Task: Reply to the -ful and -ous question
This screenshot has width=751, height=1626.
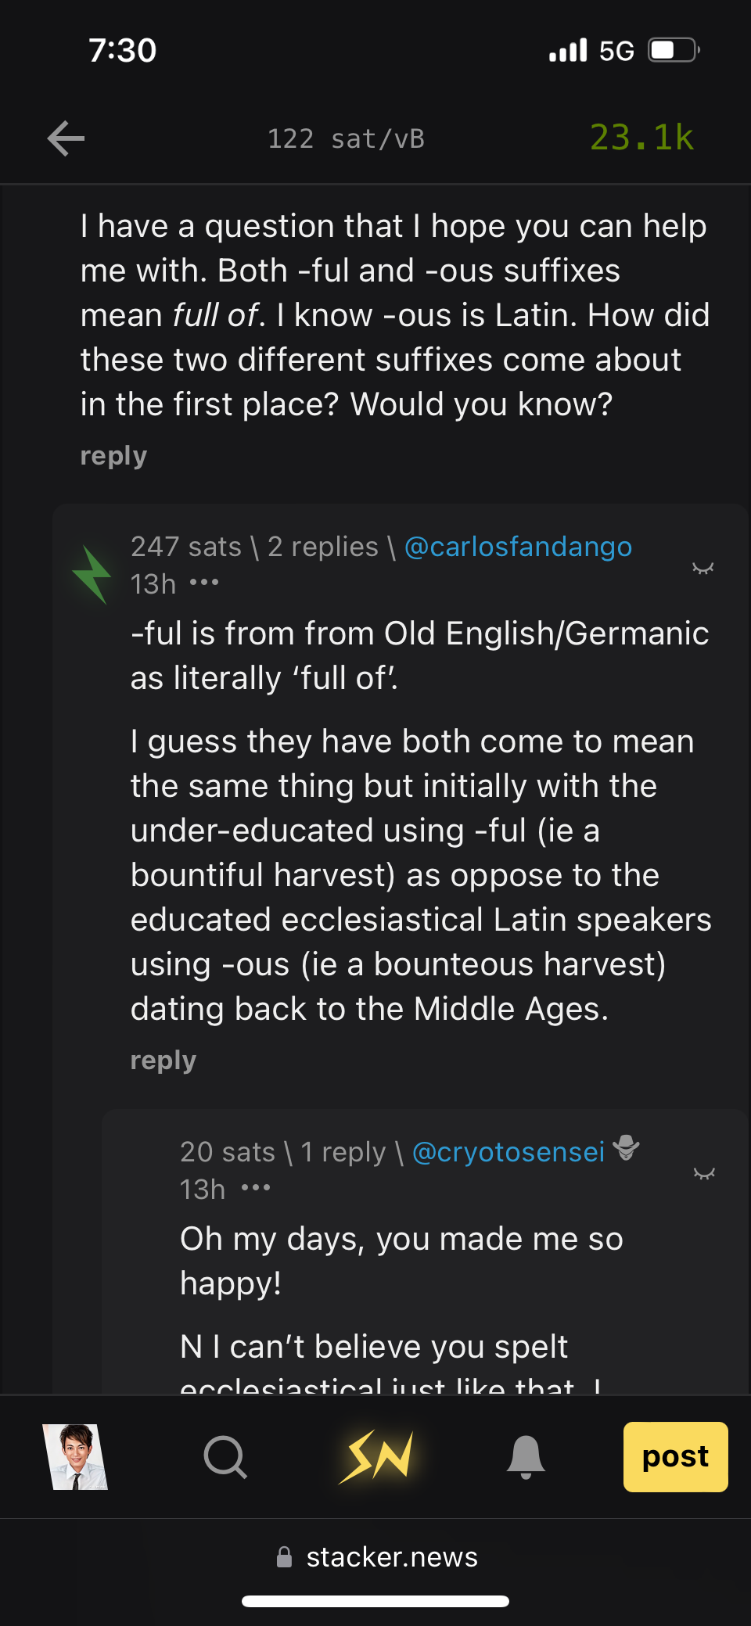Action: [113, 456]
